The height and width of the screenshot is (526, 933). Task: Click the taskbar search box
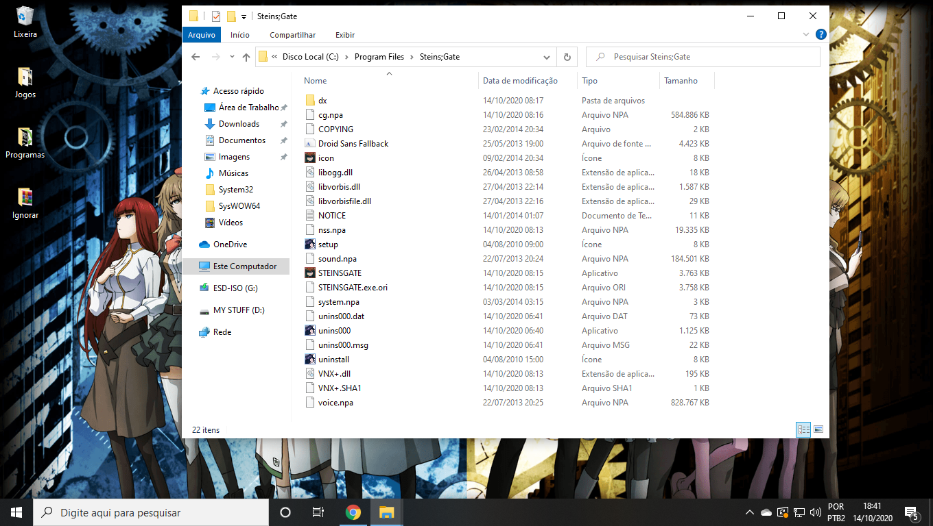(151, 512)
